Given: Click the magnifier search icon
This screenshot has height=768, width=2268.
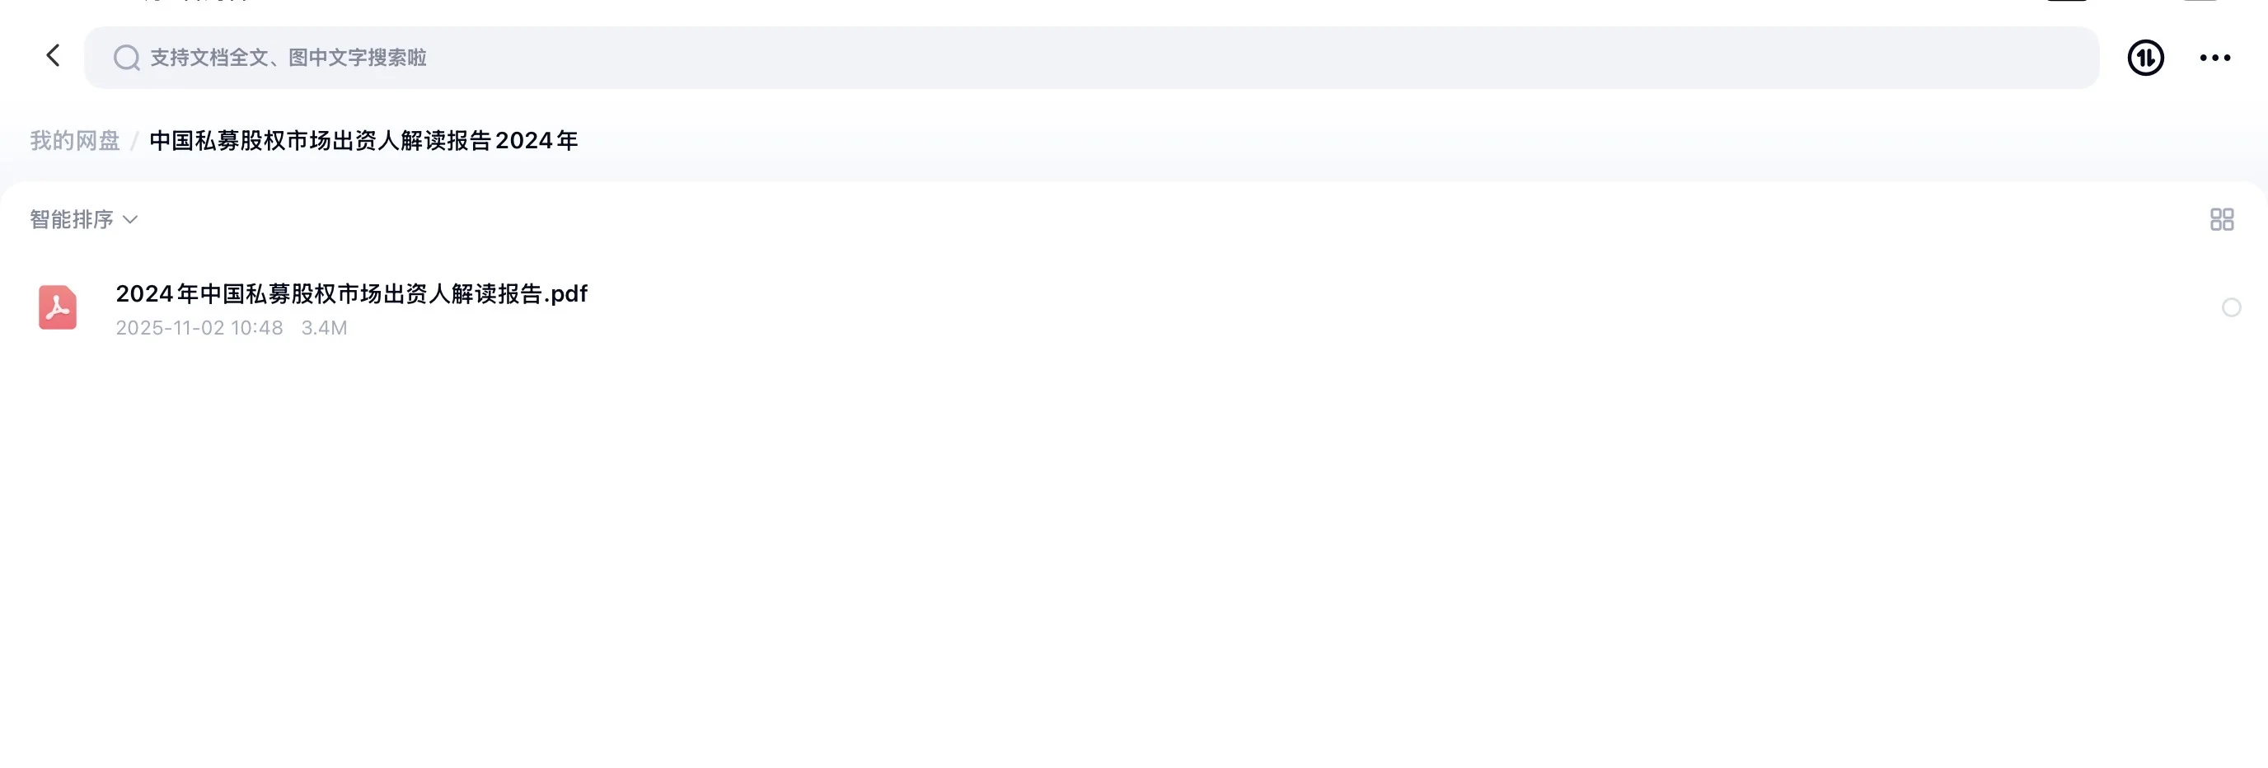Looking at the screenshot, I should point(126,57).
